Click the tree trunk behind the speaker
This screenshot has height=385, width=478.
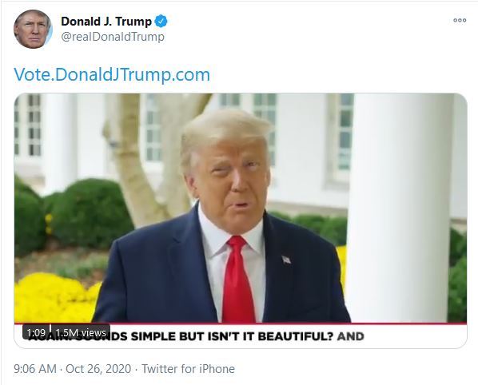pos(137,158)
